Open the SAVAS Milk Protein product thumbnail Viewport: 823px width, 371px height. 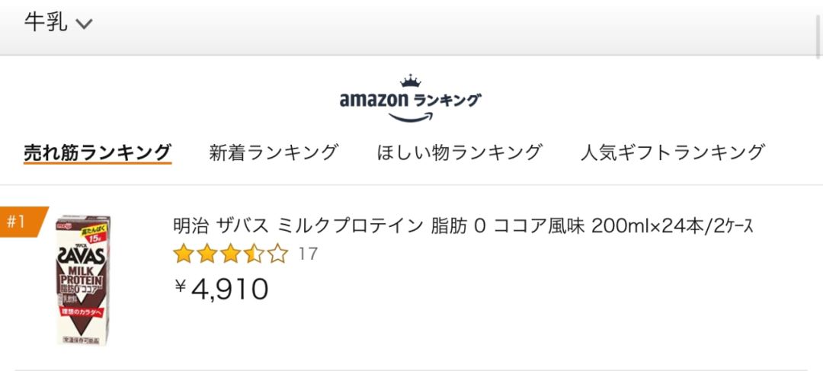click(82, 280)
